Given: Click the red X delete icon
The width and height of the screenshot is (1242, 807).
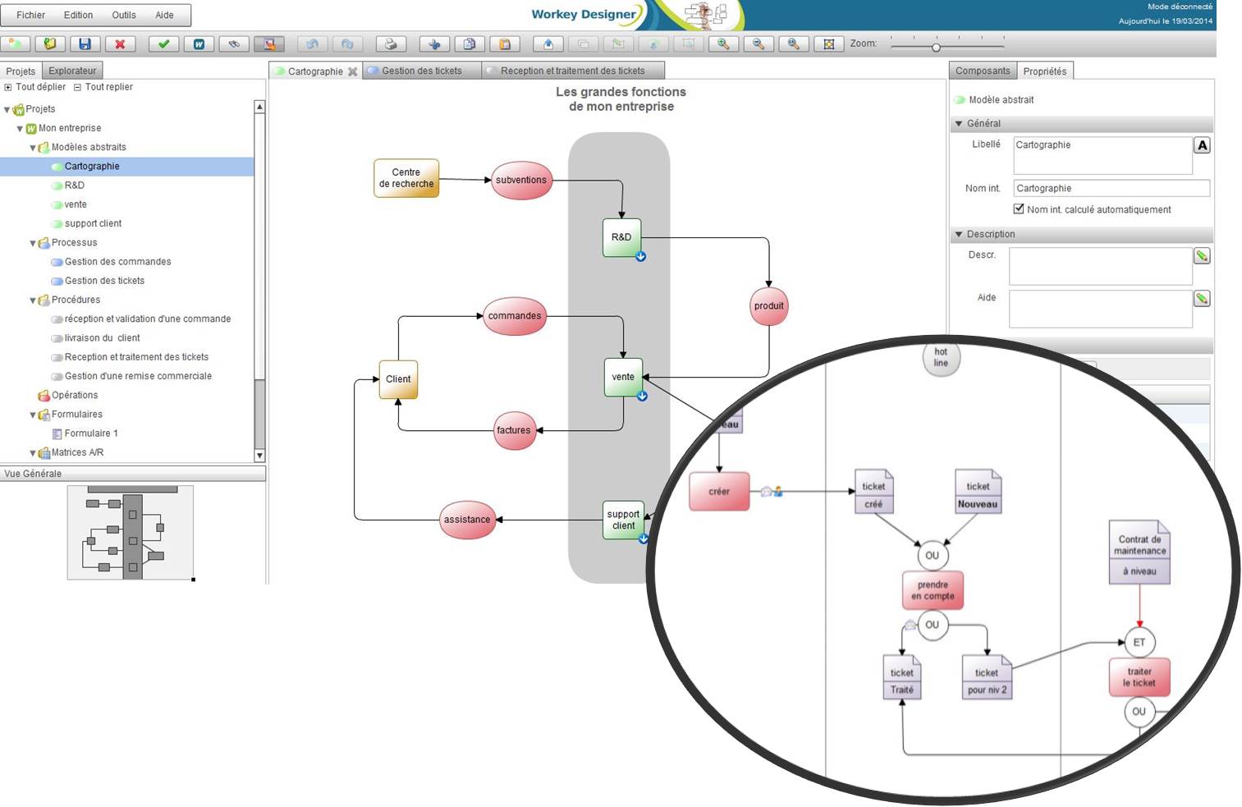Looking at the screenshot, I should [120, 44].
